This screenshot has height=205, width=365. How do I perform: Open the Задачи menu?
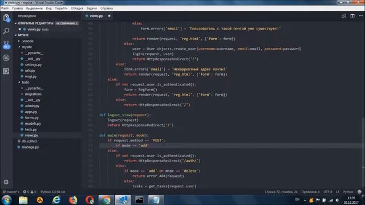[91, 8]
